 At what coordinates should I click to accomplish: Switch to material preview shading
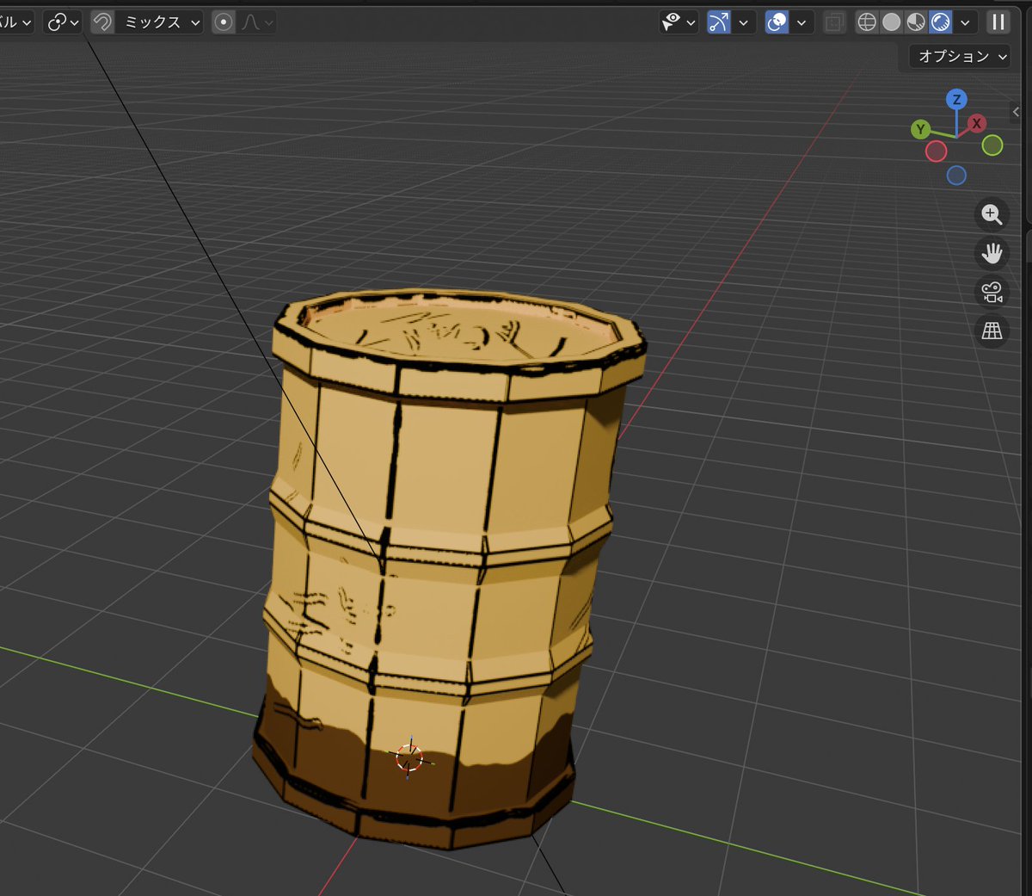point(916,22)
